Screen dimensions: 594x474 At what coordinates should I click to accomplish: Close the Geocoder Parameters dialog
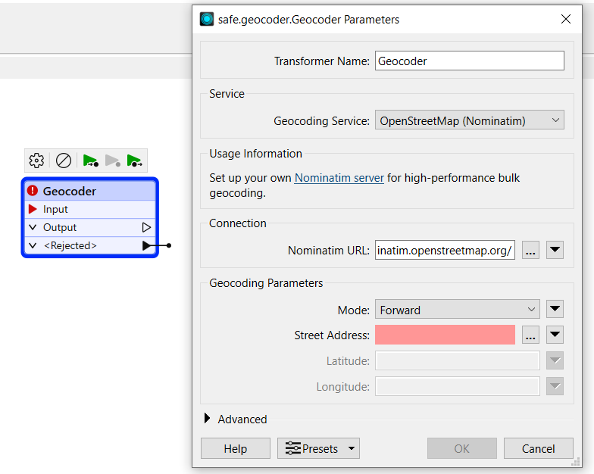565,19
